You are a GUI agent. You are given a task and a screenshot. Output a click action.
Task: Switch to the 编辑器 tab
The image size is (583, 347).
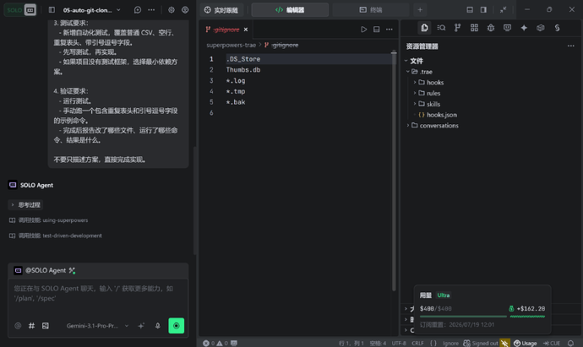pyautogui.click(x=290, y=10)
